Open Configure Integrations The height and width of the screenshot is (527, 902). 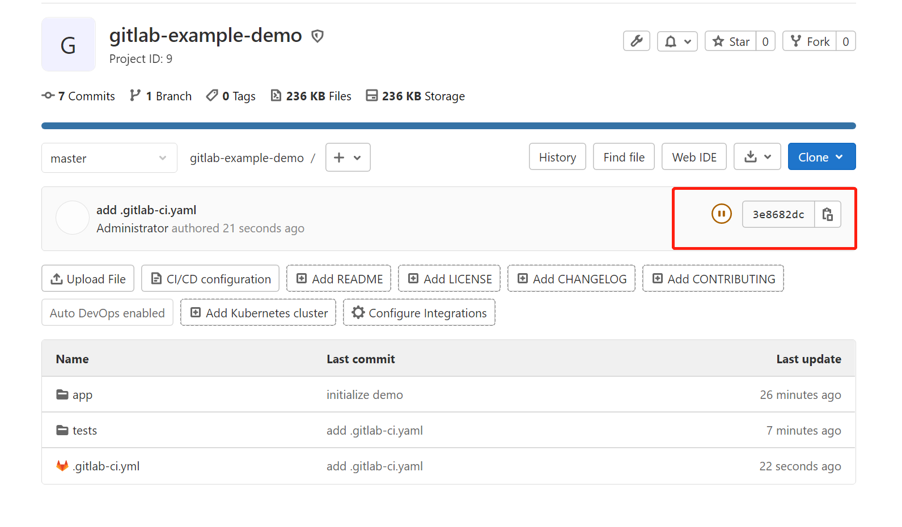[x=420, y=313]
